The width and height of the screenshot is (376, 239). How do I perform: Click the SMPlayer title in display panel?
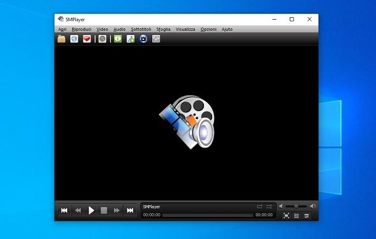[151, 206]
